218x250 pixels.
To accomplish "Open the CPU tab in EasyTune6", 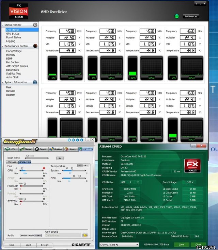I will (x=11, y=149).
